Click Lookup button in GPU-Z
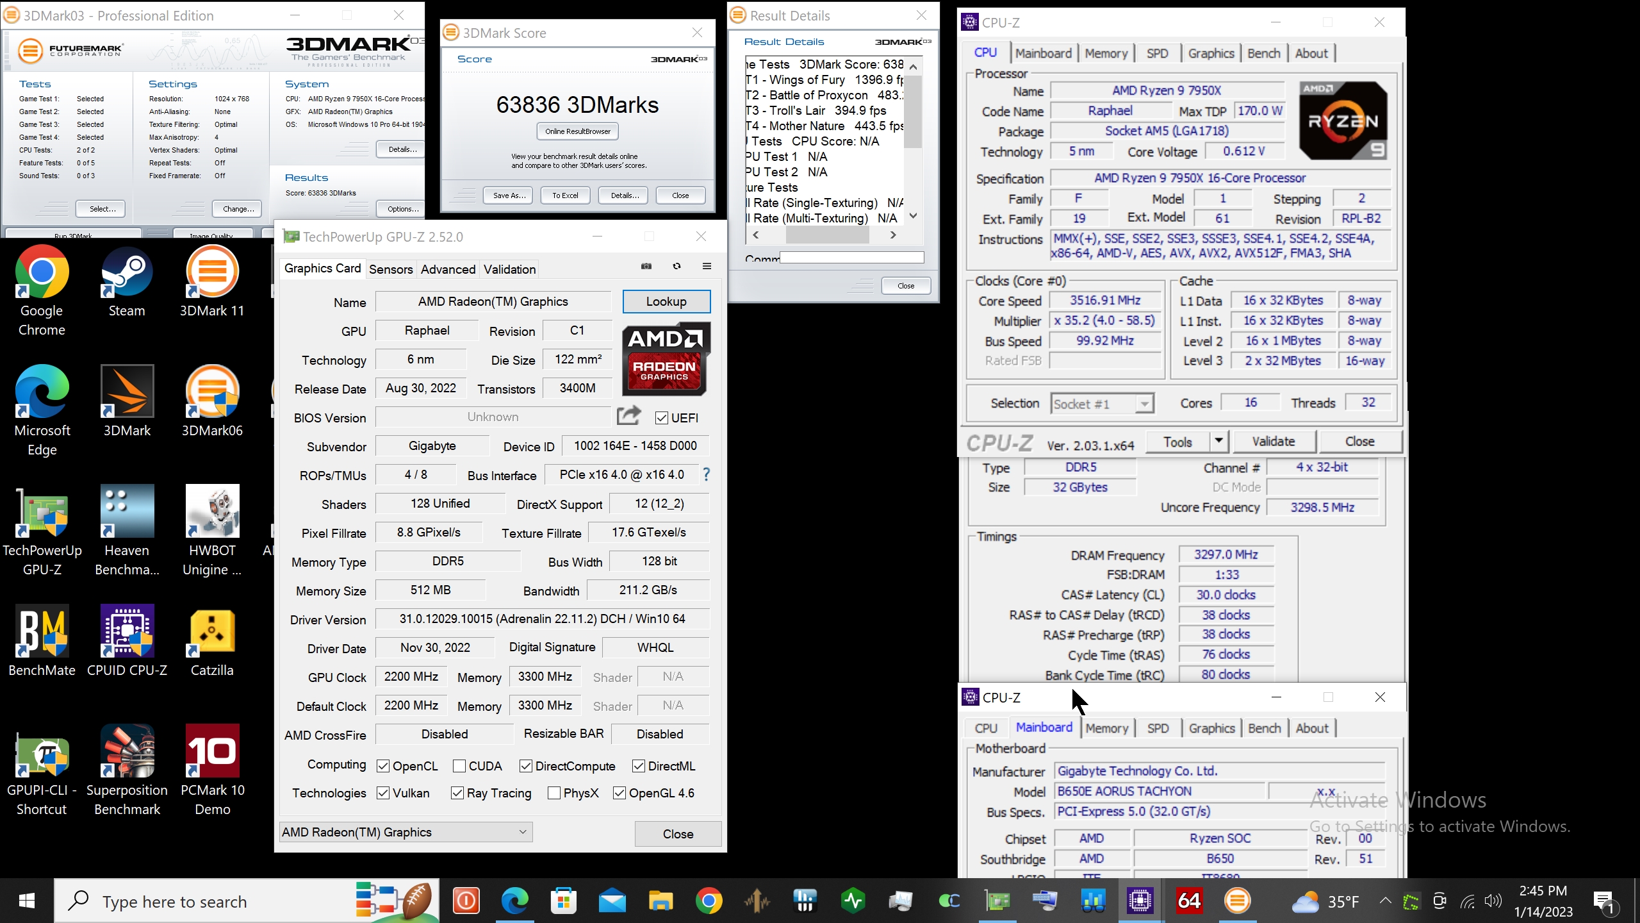Screen dimensions: 1640x923 point(666,301)
